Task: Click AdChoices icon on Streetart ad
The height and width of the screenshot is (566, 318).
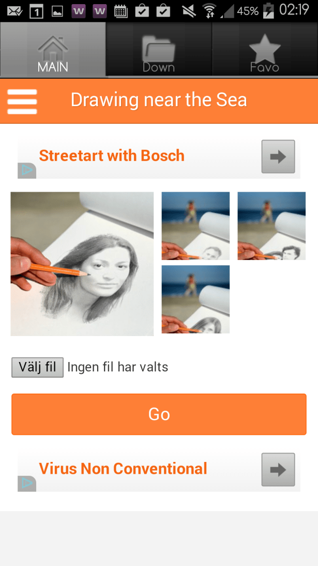Action: coord(27,171)
